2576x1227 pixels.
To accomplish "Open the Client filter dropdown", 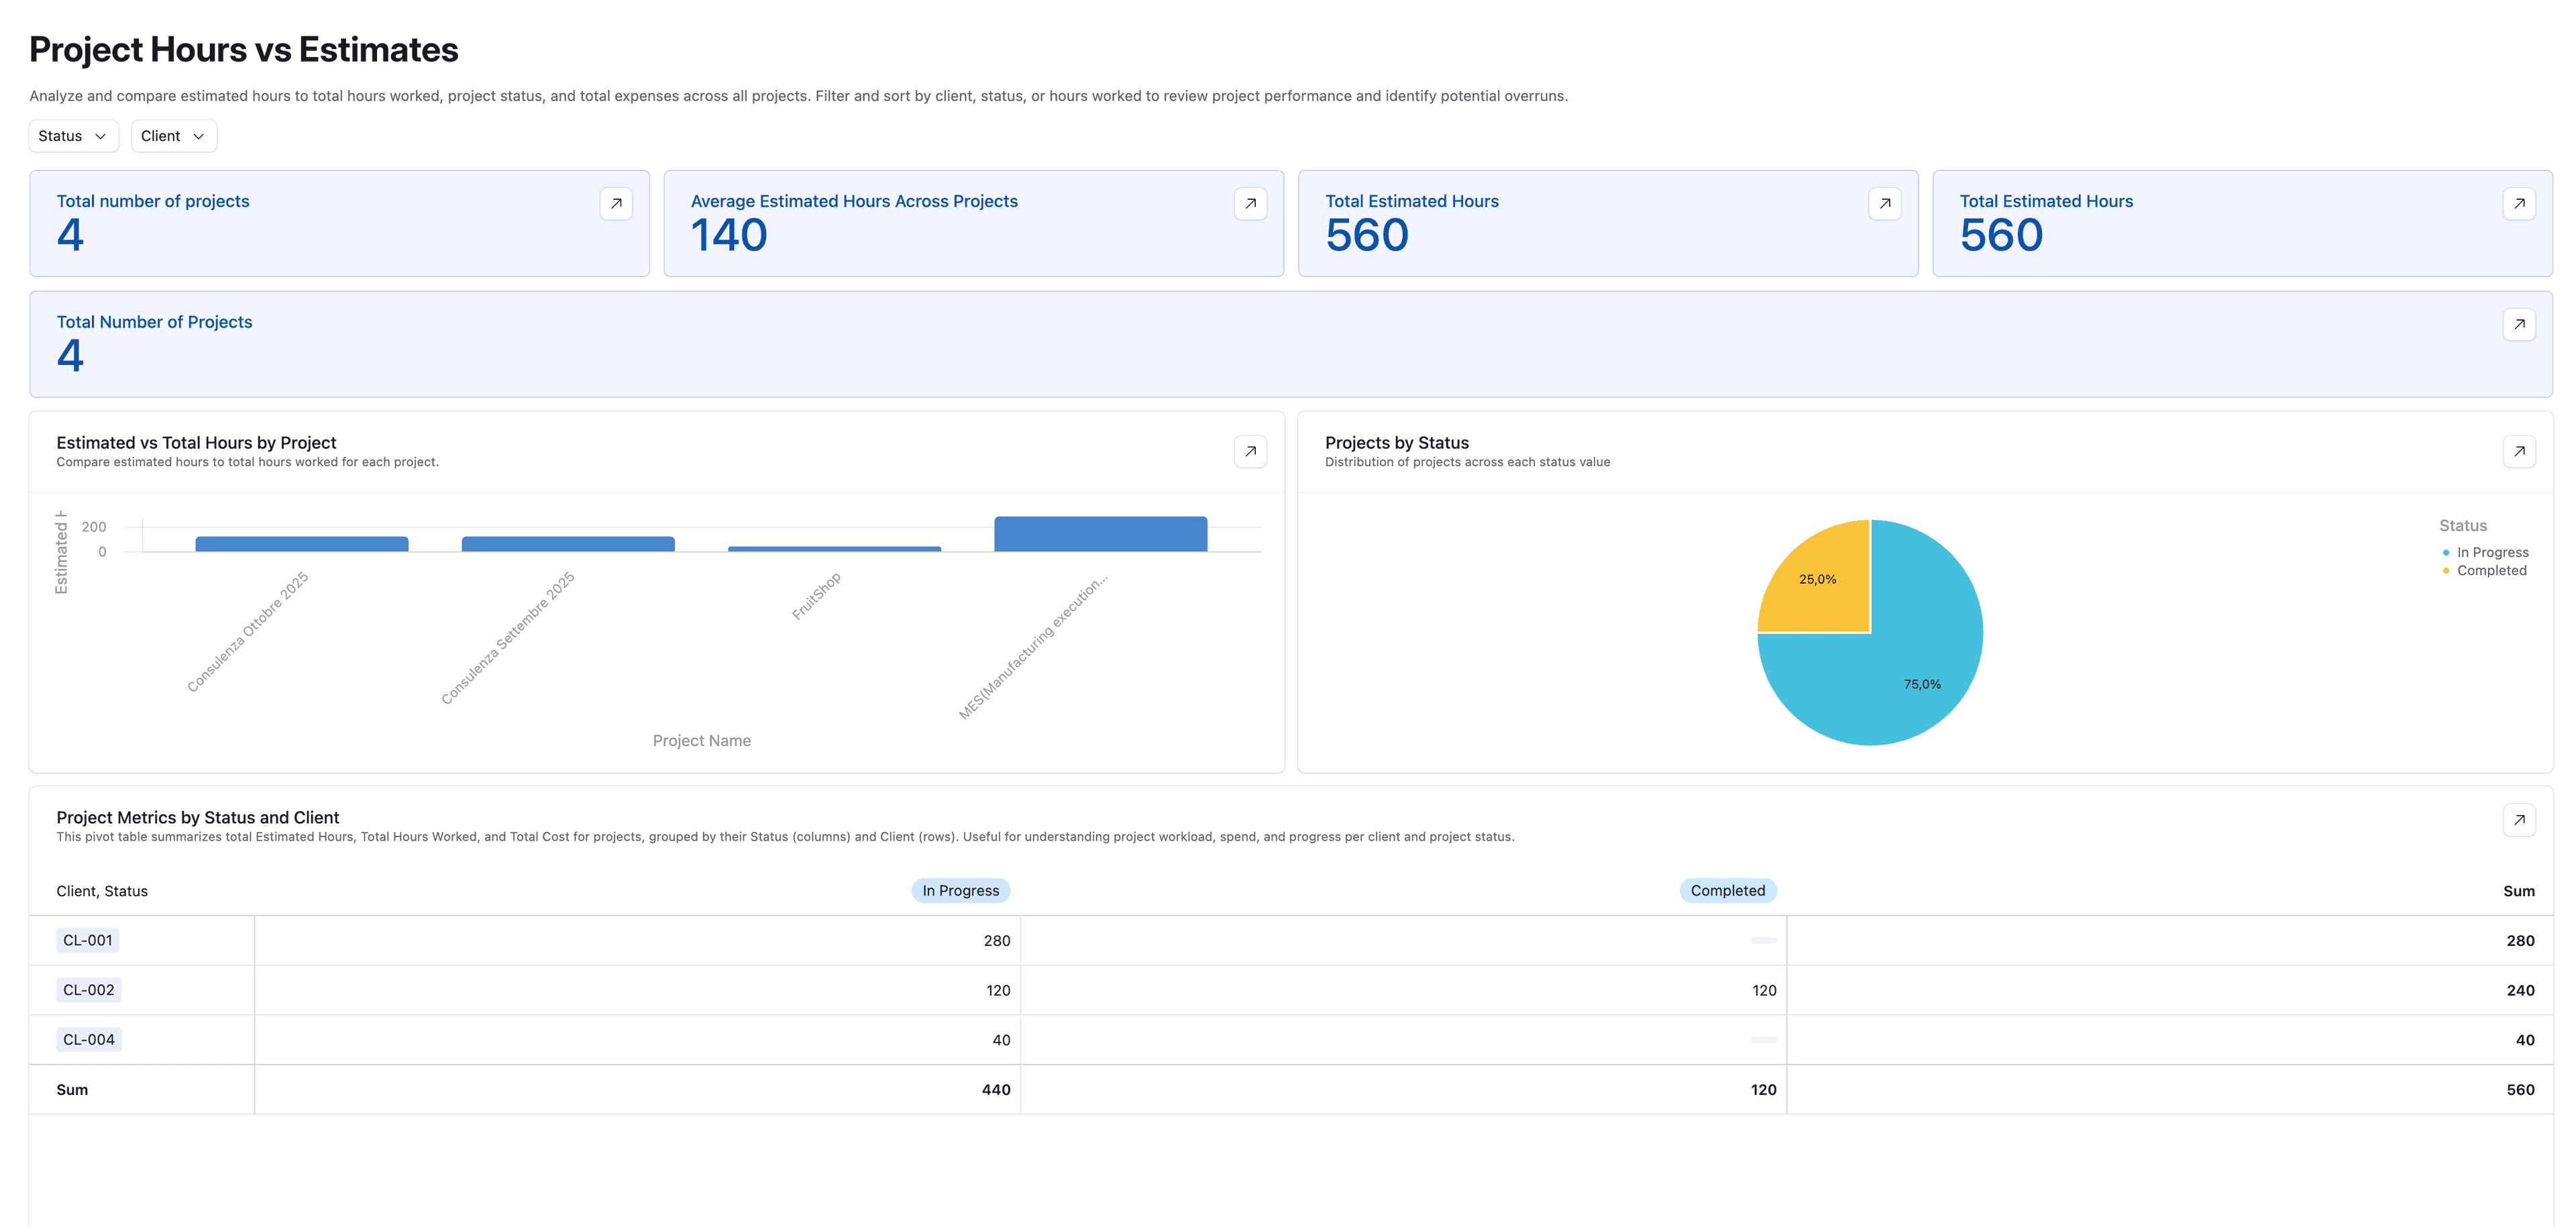I will coord(173,136).
